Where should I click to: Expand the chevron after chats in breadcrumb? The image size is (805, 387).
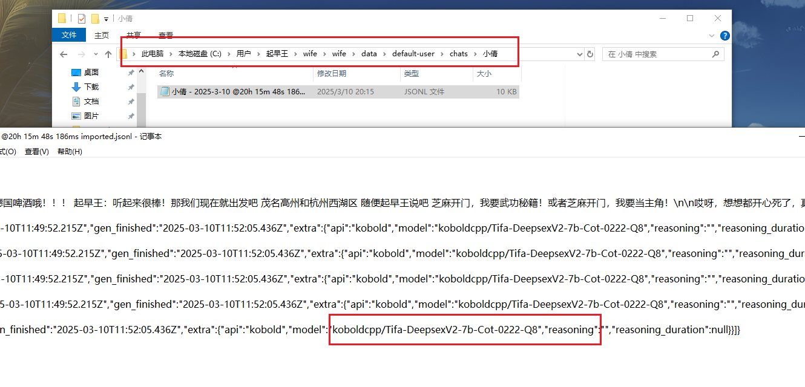(475, 54)
